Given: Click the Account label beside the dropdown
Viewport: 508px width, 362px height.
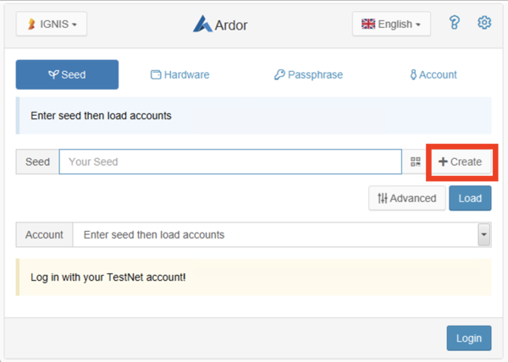Looking at the screenshot, I should tap(44, 234).
